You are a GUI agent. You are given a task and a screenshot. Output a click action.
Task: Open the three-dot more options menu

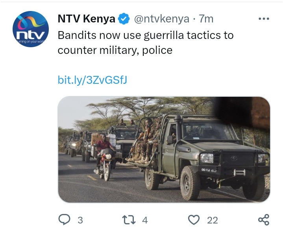[264, 18]
